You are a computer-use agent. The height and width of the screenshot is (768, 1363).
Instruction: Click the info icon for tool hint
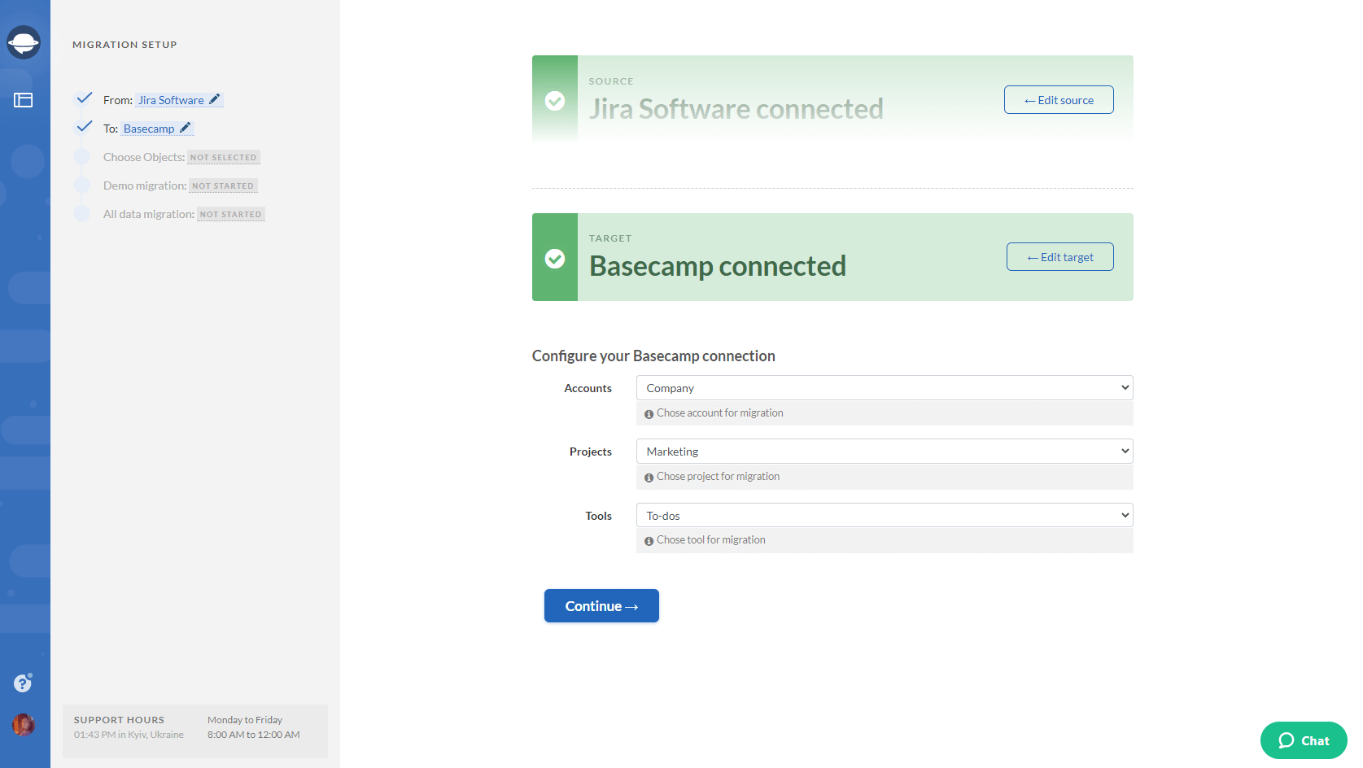pos(649,541)
